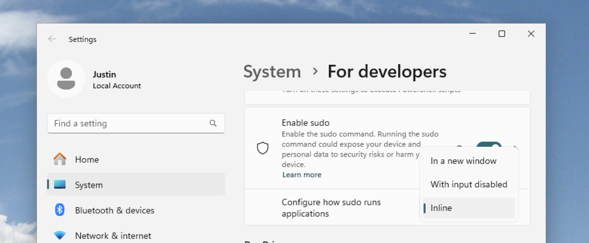Go to Network & internet settings

click(113, 236)
